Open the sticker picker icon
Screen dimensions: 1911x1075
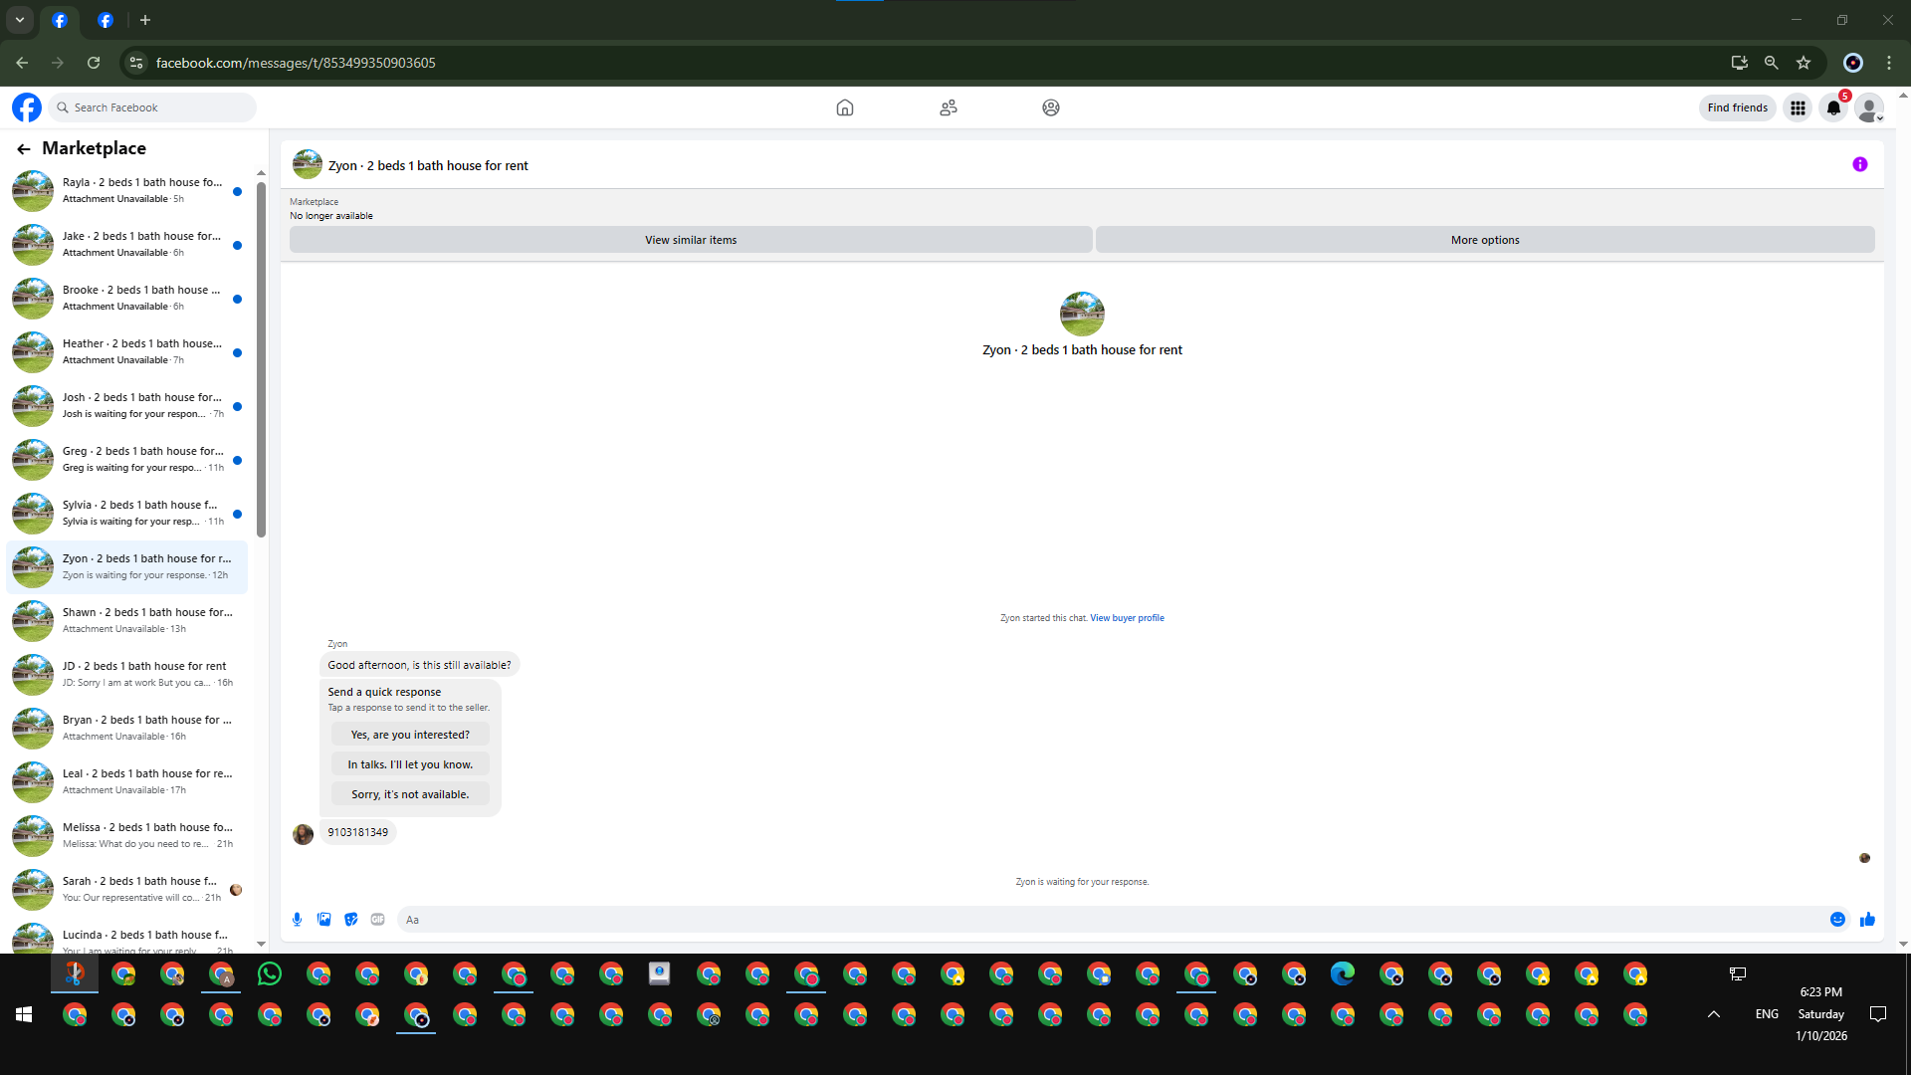350,920
